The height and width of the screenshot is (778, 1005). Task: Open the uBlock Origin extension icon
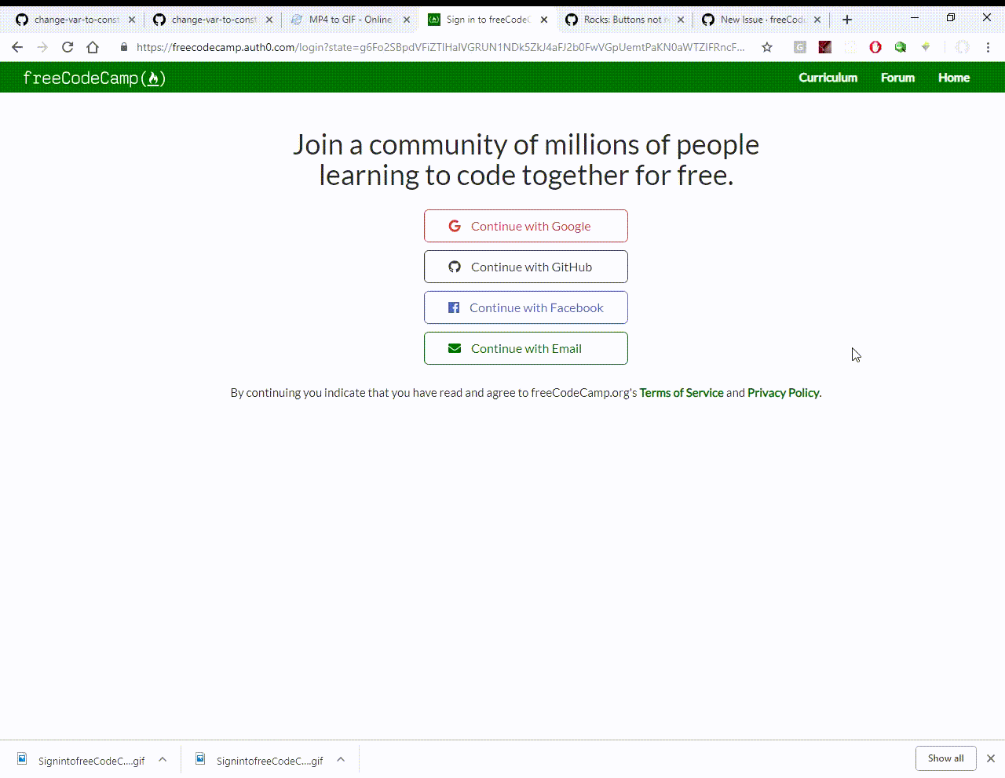(x=875, y=47)
